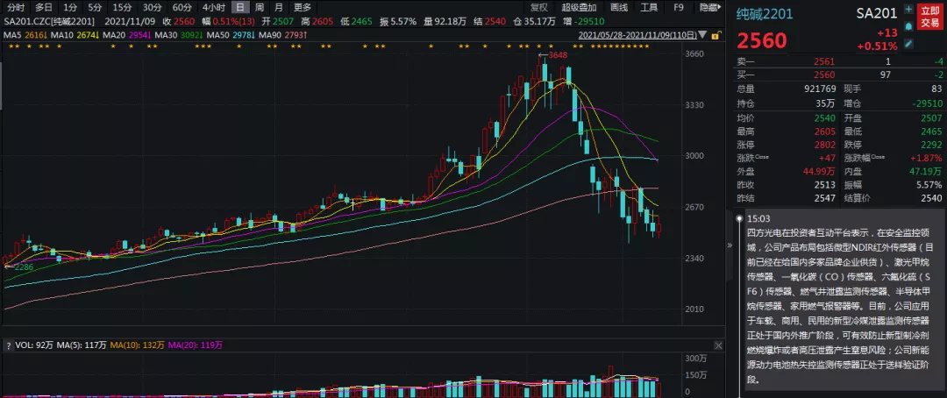Click the 纯碱2201 contract name title

point(764,12)
